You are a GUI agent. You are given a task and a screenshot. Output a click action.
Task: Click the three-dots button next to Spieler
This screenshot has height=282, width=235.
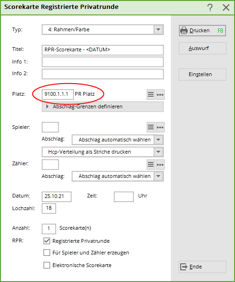(x=160, y=127)
